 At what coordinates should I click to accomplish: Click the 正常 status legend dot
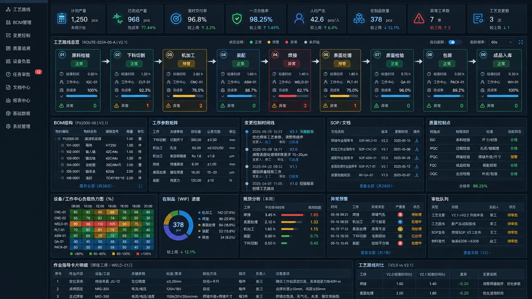(251, 42)
